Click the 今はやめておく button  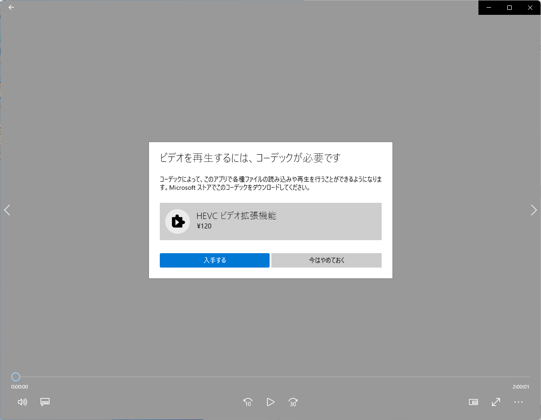pyautogui.click(x=327, y=260)
